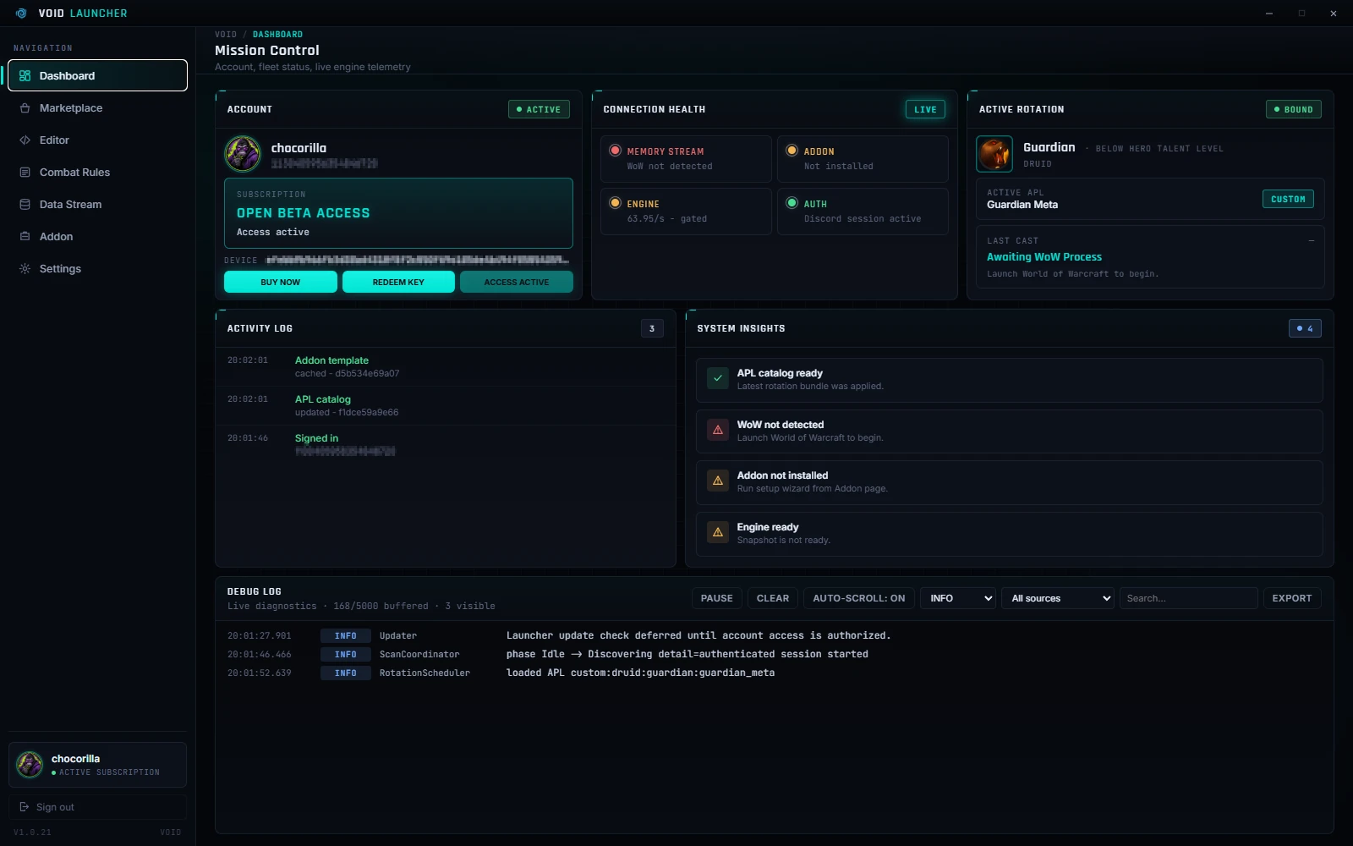Click the RotationScheduler debug log row

click(774, 673)
